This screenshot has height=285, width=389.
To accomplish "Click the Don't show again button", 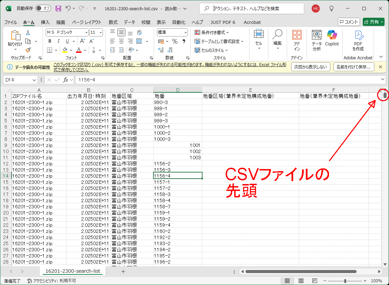I will (311, 67).
